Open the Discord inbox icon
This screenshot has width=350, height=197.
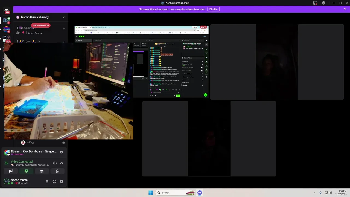coord(315,3)
